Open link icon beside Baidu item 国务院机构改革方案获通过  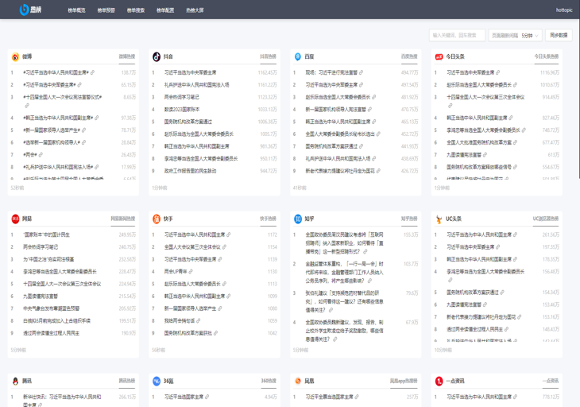(361, 146)
